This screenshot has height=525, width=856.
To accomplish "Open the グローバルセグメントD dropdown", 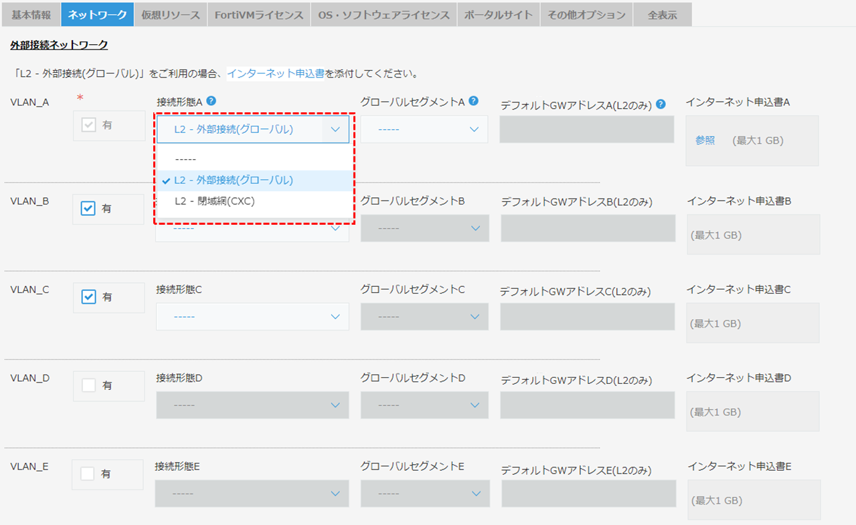I will click(x=425, y=405).
